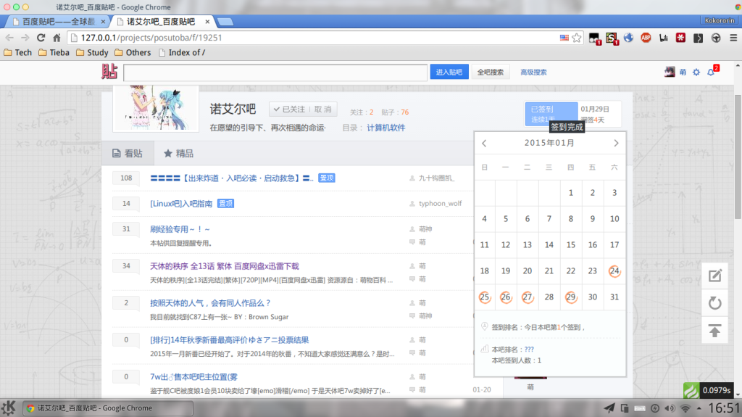Click 取消 to unfollow the forum

pos(323,110)
